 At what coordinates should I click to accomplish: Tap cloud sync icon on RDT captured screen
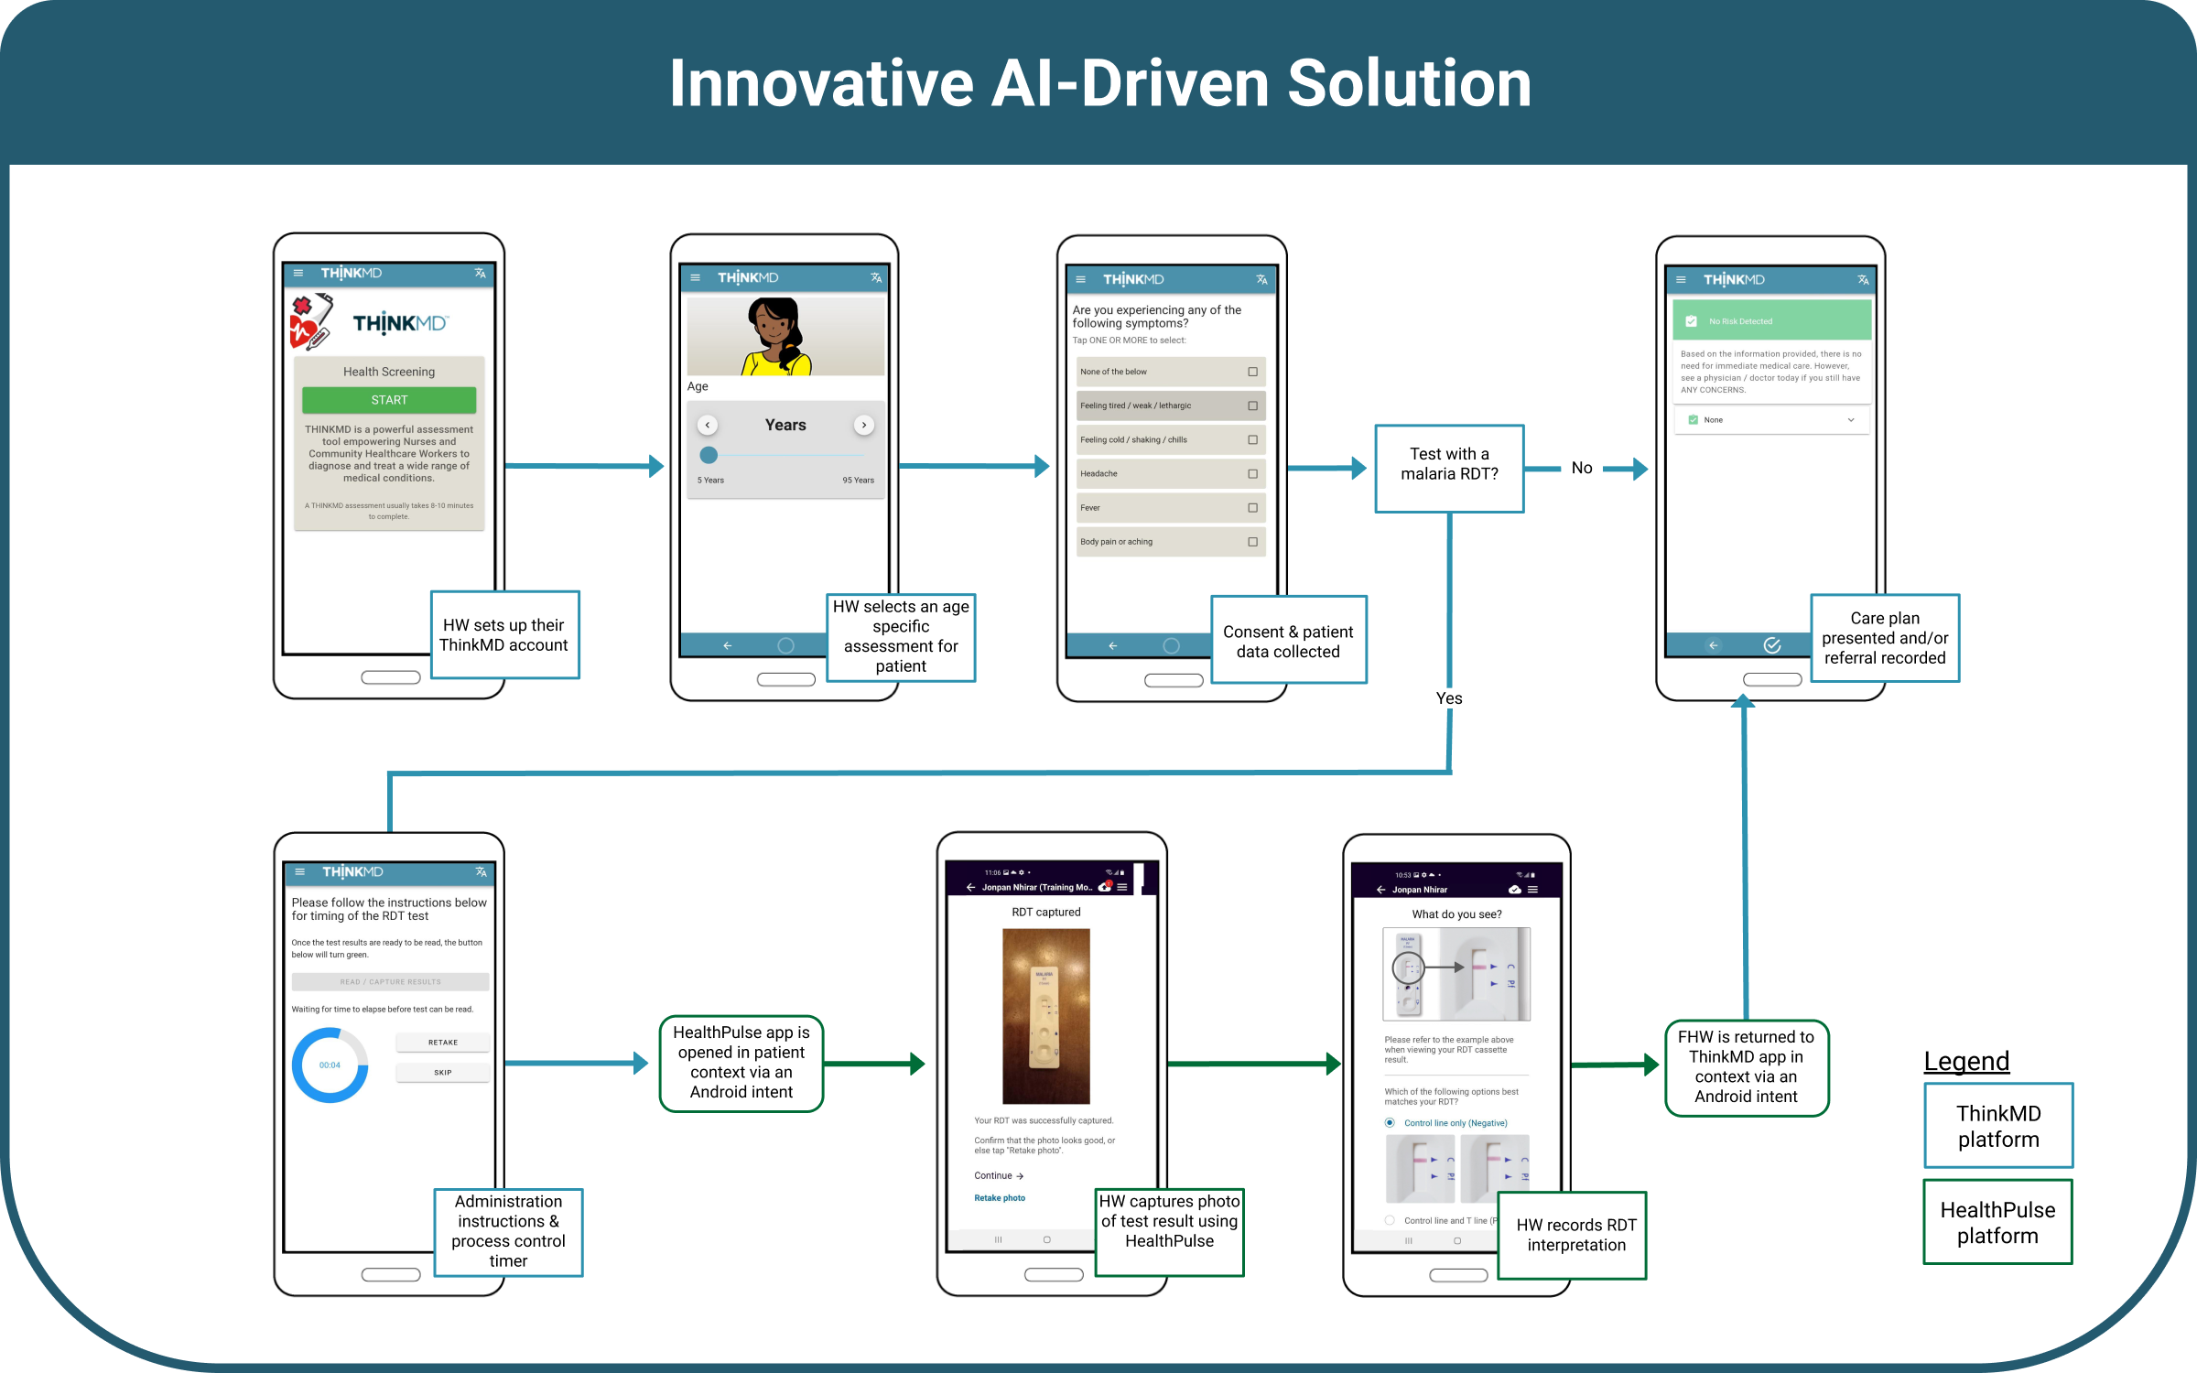(x=1105, y=886)
